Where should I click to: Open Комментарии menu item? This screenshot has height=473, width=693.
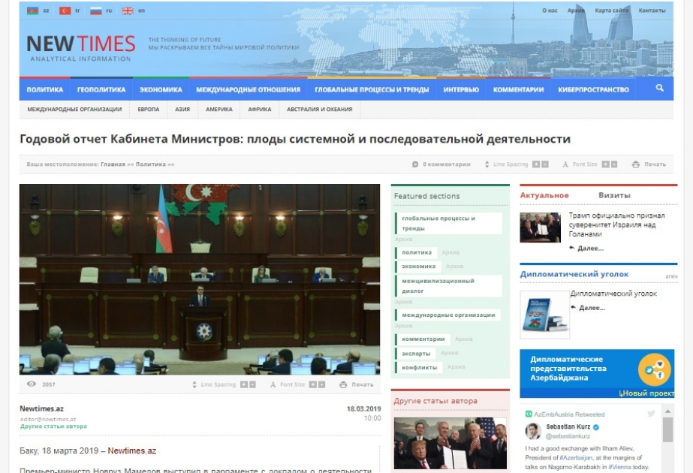pyautogui.click(x=518, y=89)
